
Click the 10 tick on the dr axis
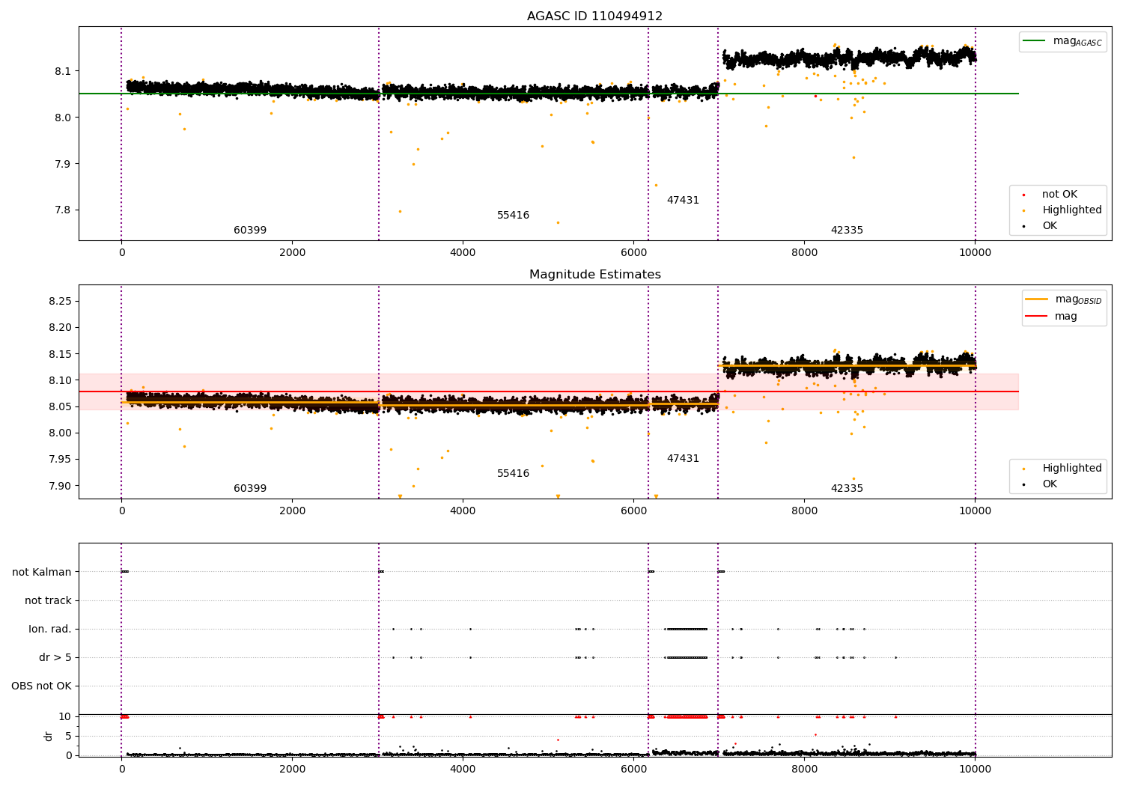[x=65, y=717]
